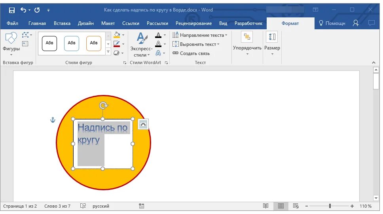Click the text Надпись по

pyautogui.click(x=102, y=127)
